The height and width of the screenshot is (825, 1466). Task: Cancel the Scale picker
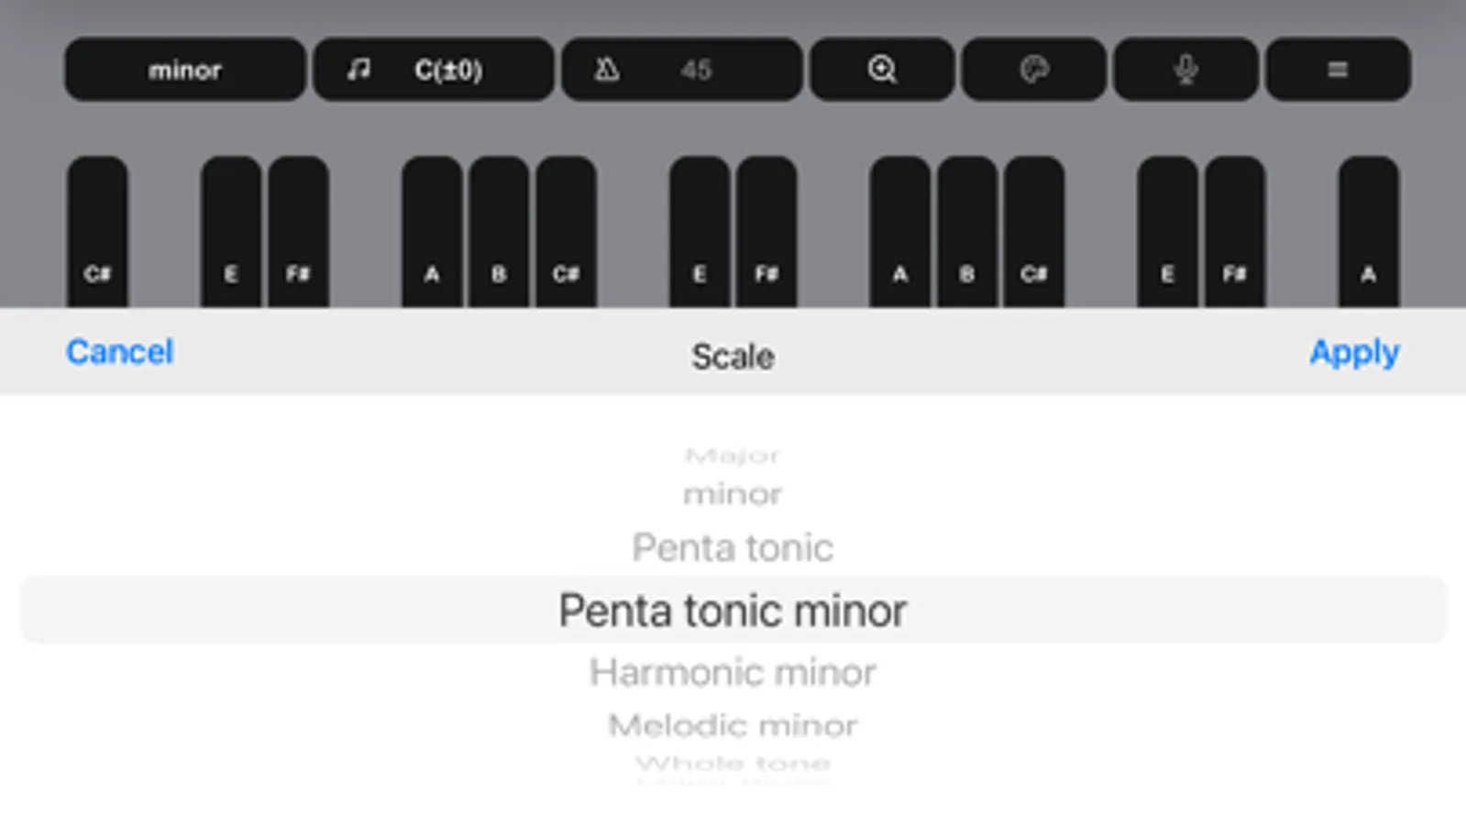tap(119, 352)
